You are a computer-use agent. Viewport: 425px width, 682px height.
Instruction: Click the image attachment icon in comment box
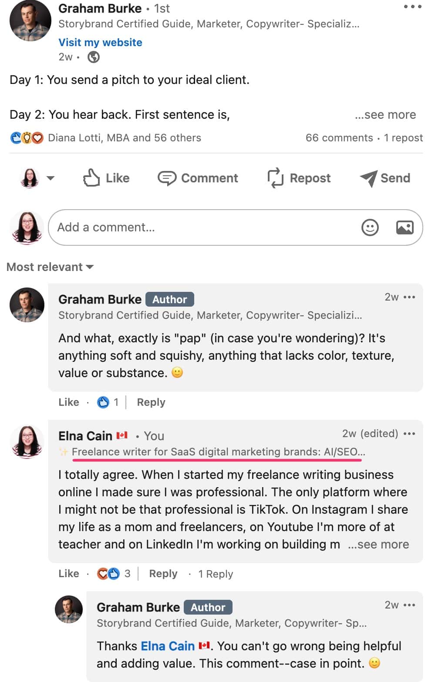tap(405, 227)
